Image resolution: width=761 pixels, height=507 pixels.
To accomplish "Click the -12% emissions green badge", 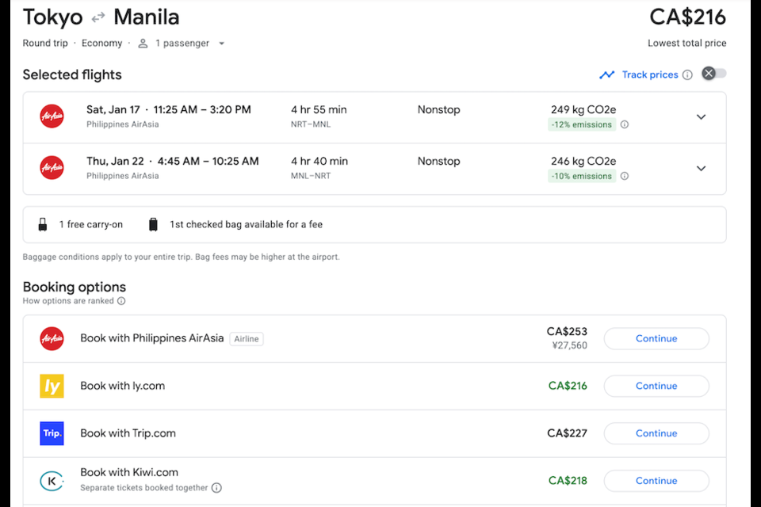I will pyautogui.click(x=582, y=124).
